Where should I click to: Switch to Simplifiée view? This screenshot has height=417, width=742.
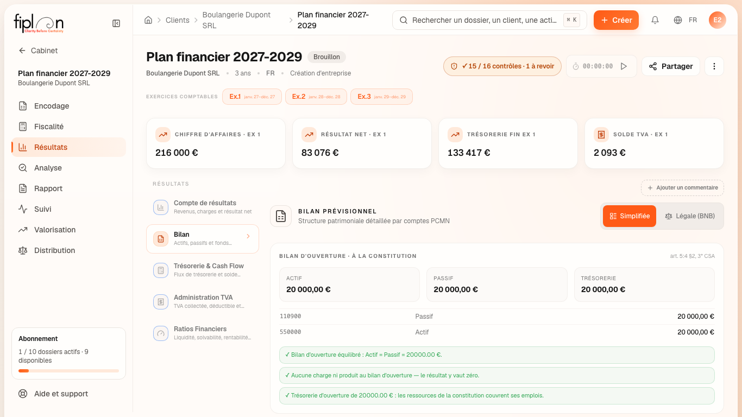point(630,216)
